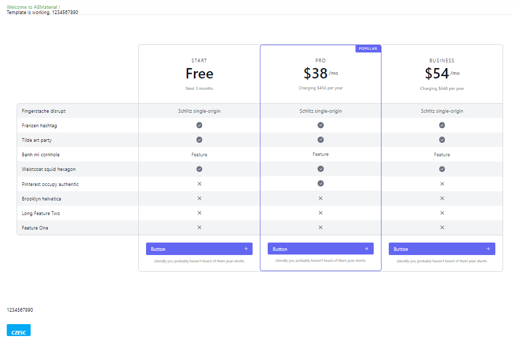The image size is (526, 348).
Task: Click the Waistcoat squid hexagon check icon under Business
Action: pyautogui.click(x=442, y=169)
